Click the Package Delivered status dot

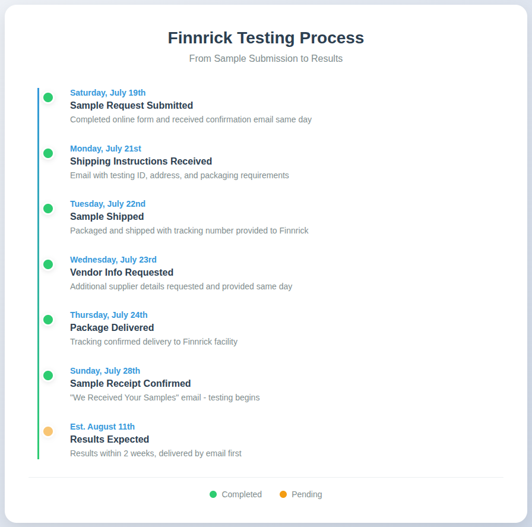(x=48, y=320)
